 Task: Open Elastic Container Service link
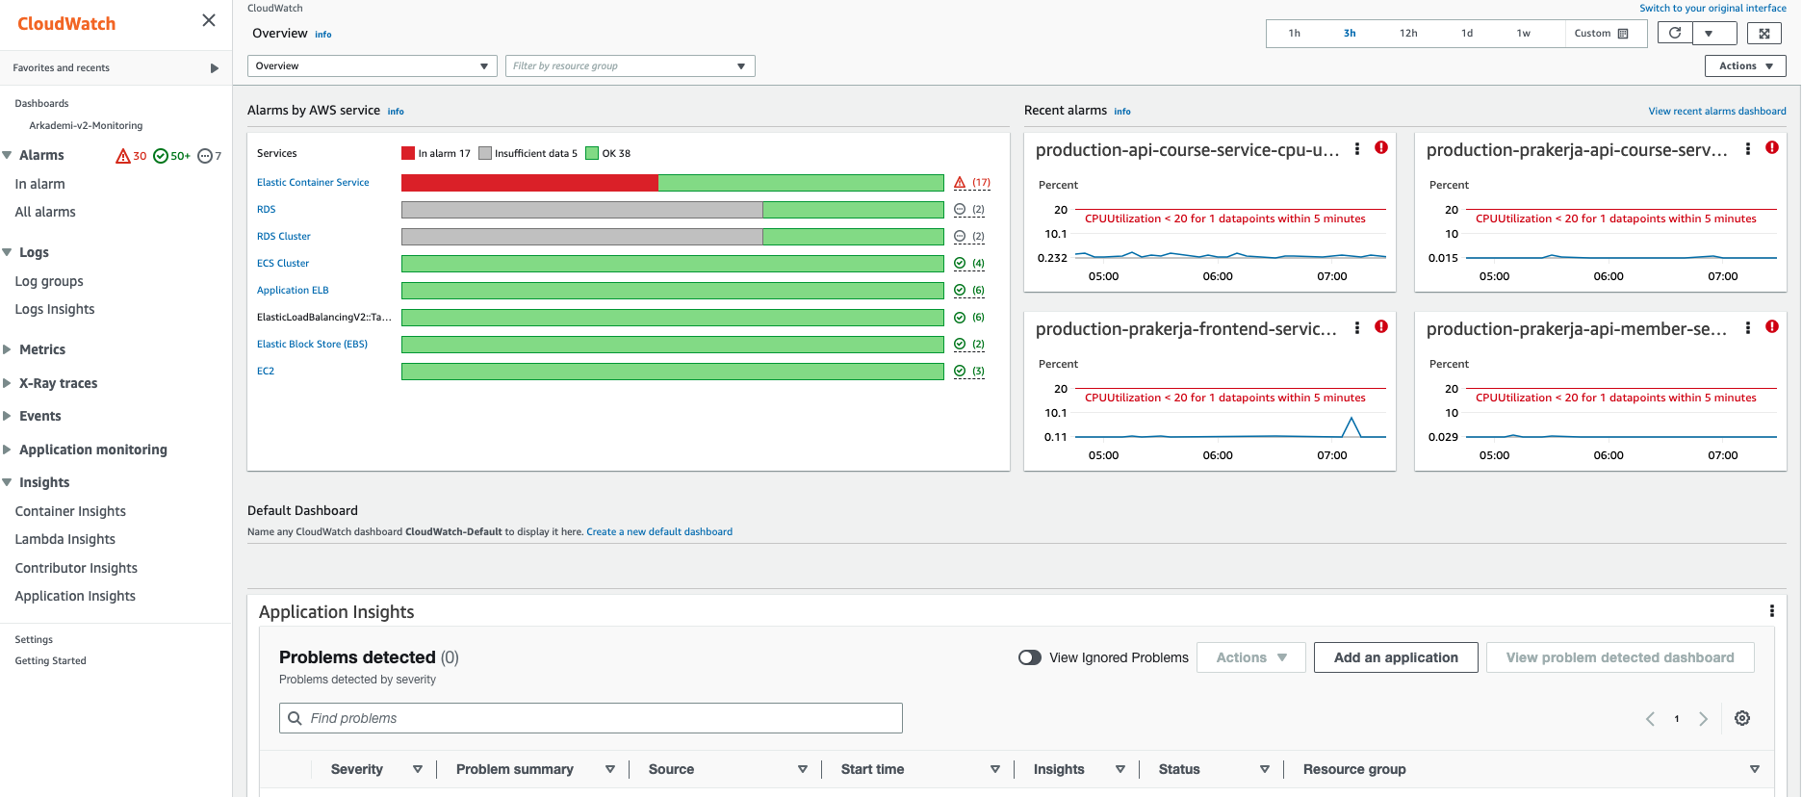pyautogui.click(x=313, y=182)
